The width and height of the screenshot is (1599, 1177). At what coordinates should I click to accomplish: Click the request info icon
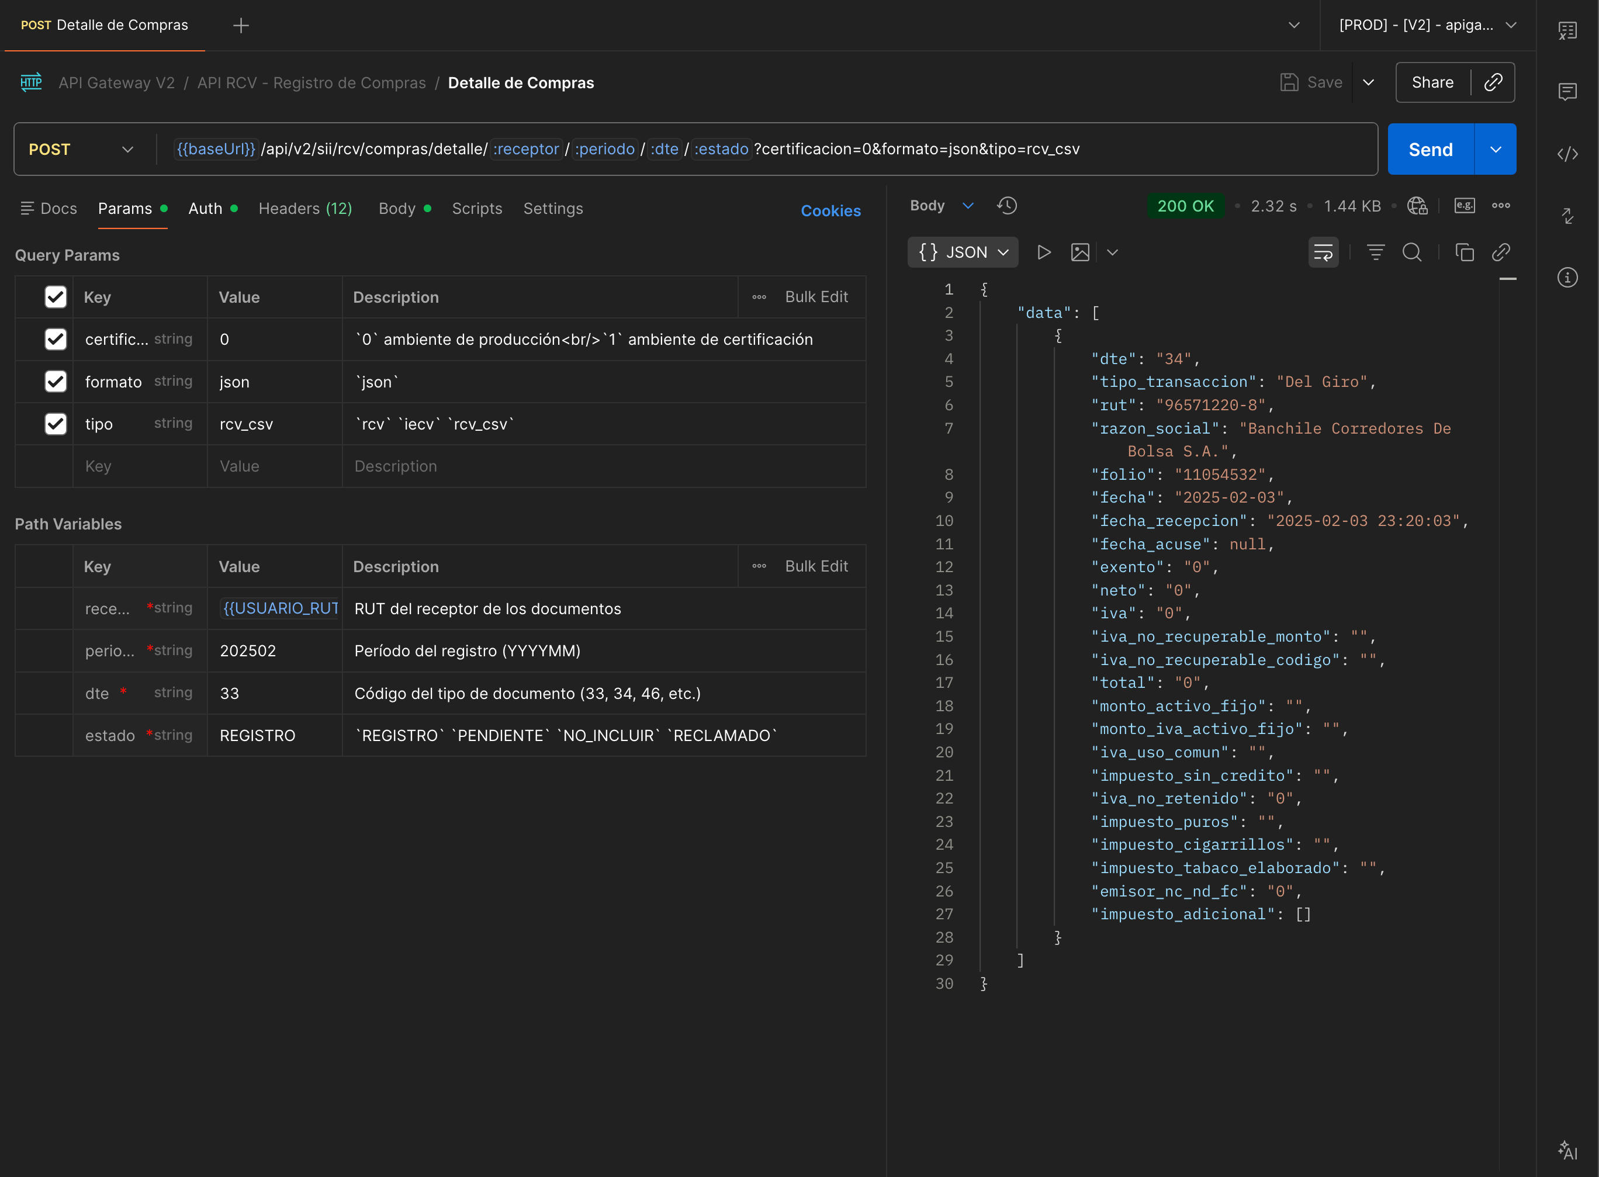pos(1567,277)
